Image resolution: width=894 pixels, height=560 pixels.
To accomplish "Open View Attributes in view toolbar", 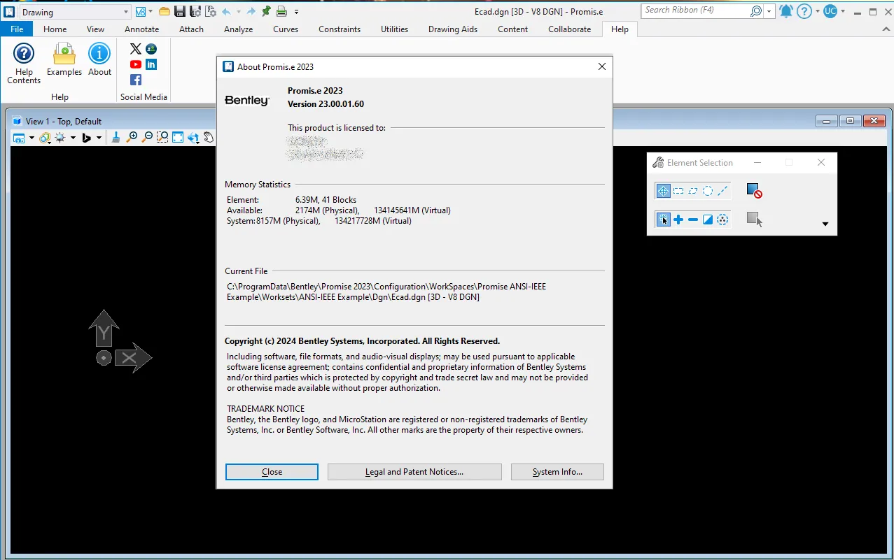I will (x=19, y=138).
